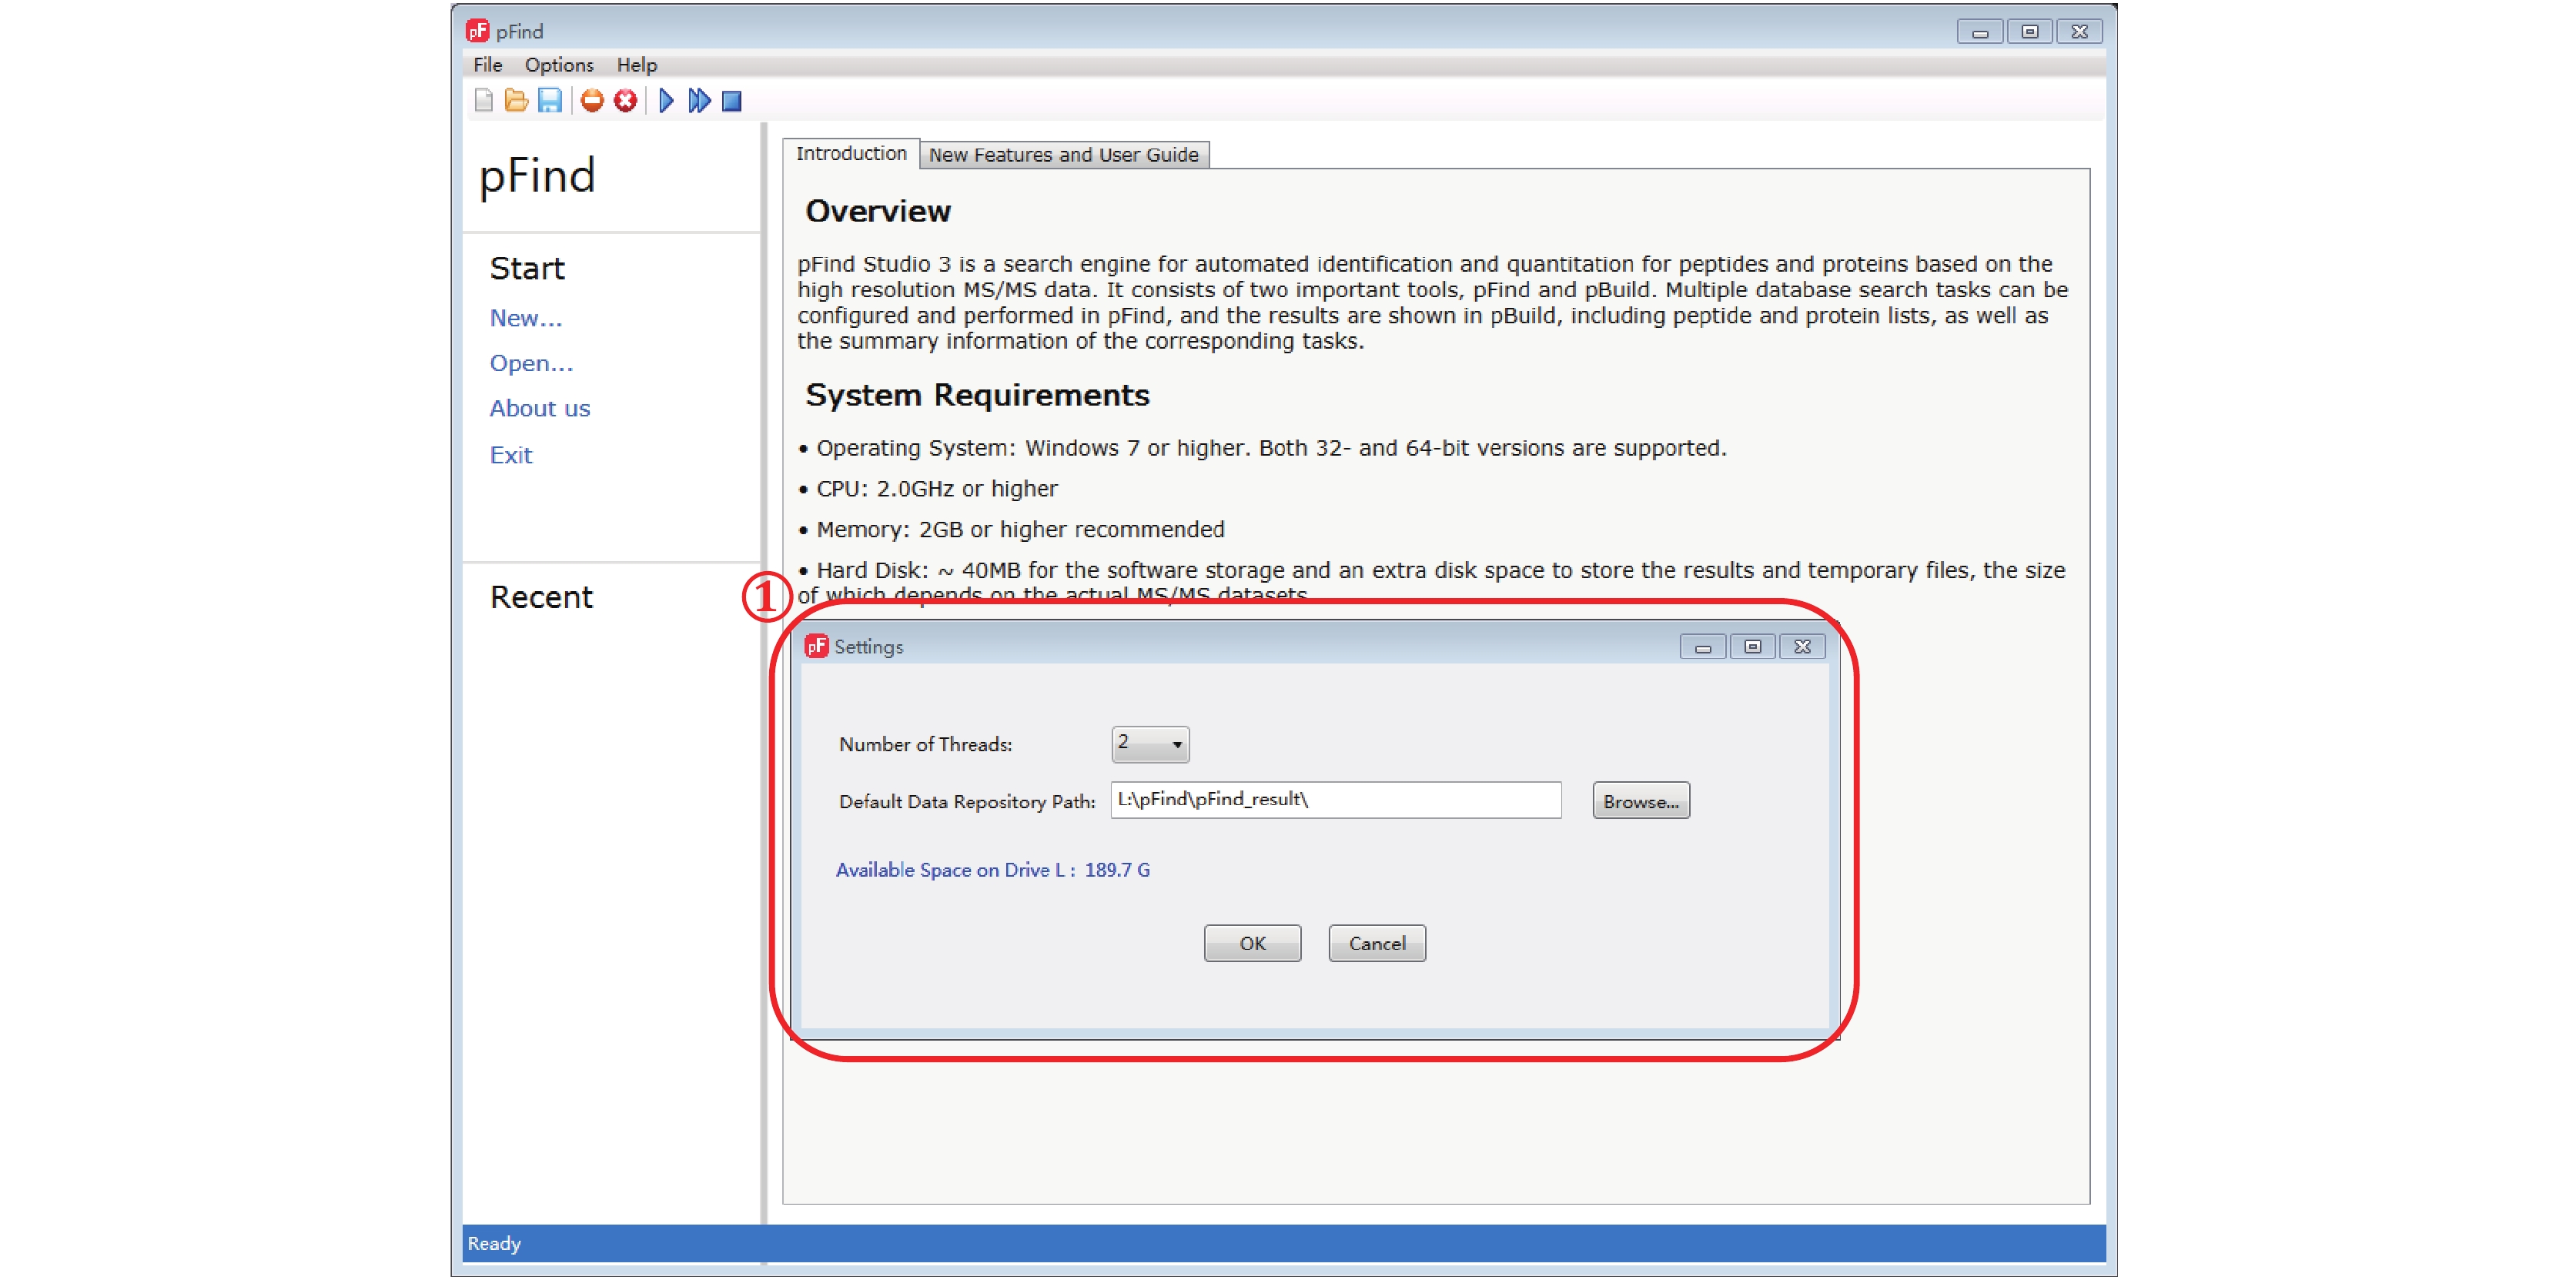Click the Default Data Repository Path label
Viewport: 2576px width, 1280px height.
coord(967,801)
